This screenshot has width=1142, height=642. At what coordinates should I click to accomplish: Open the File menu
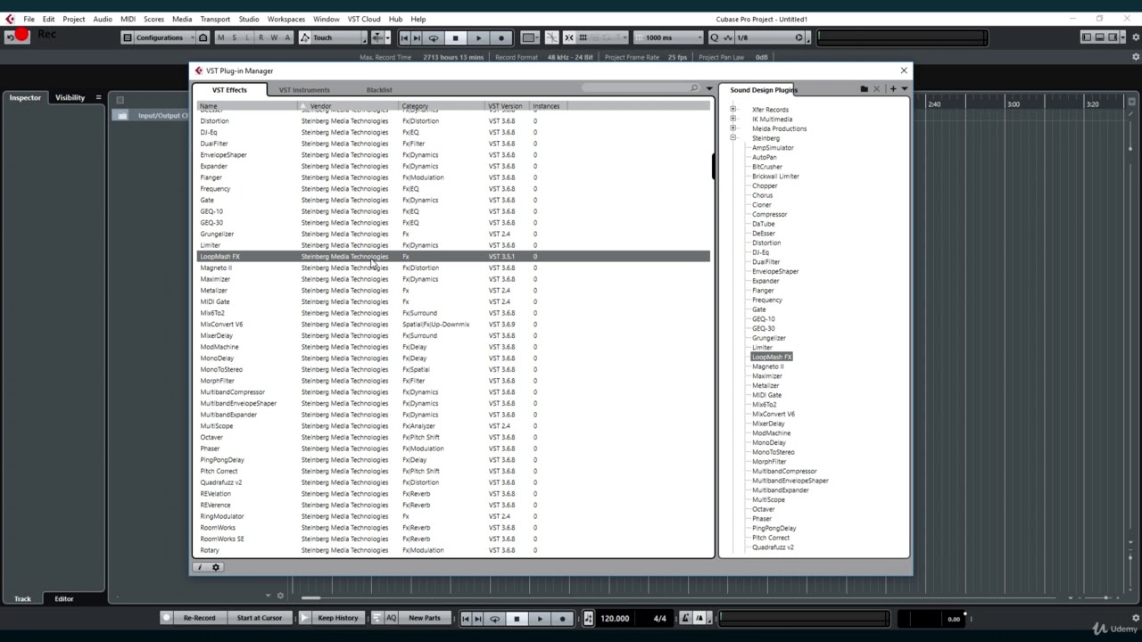(x=29, y=19)
